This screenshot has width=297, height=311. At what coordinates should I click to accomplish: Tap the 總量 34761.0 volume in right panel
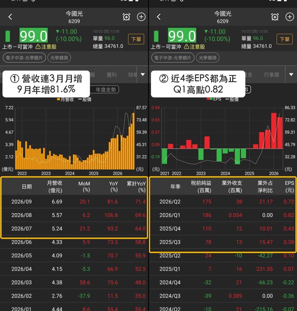click(x=256, y=46)
